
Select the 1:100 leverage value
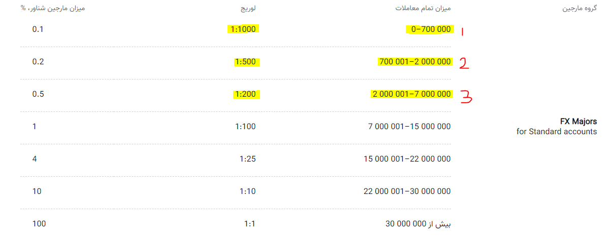pyautogui.click(x=245, y=127)
